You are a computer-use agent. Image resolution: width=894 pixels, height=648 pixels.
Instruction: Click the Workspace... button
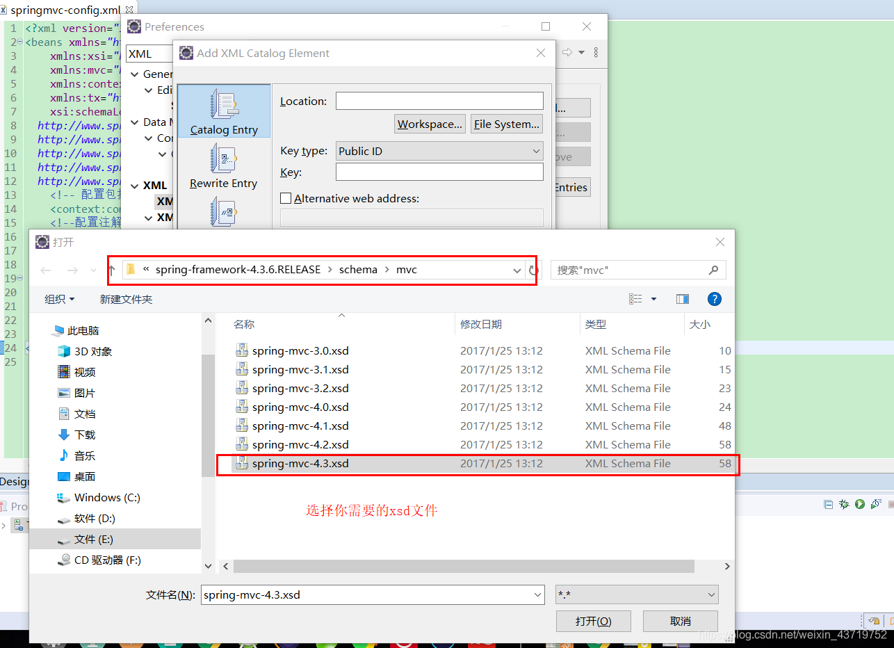(430, 124)
